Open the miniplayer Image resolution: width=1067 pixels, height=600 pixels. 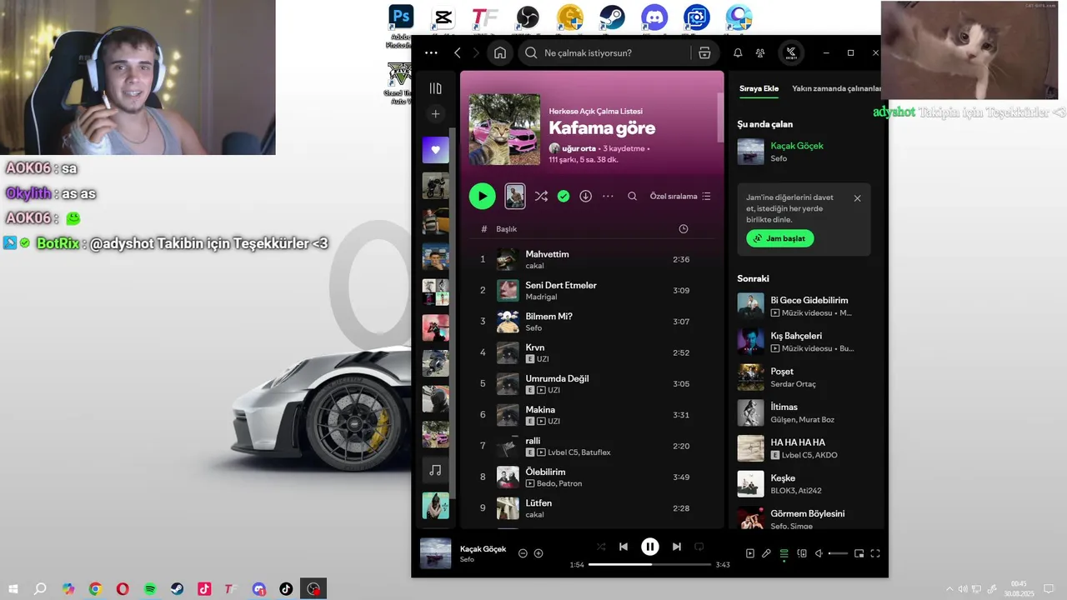tap(859, 553)
